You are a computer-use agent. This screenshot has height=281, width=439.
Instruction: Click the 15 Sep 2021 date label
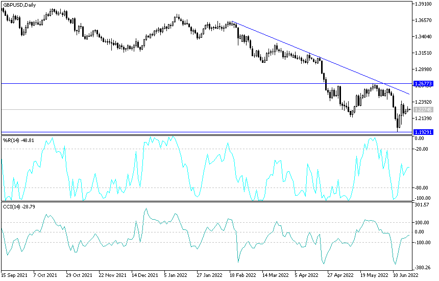tap(15, 275)
